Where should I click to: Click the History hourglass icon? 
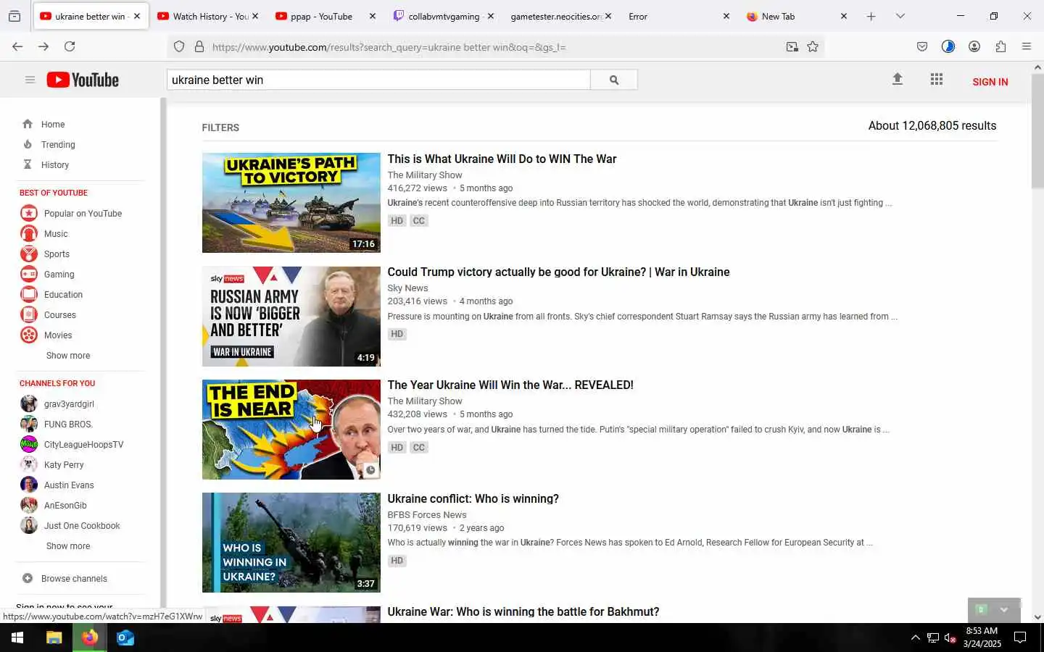coord(28,164)
